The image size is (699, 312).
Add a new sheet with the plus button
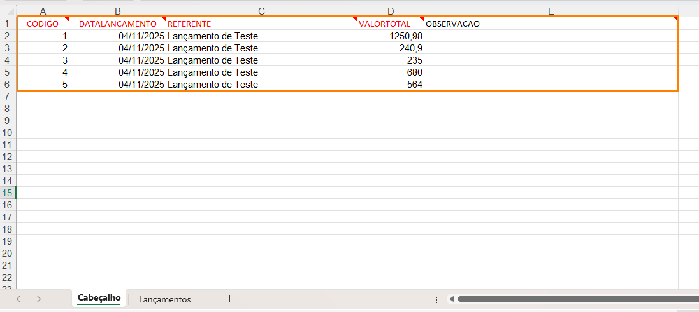(x=230, y=299)
